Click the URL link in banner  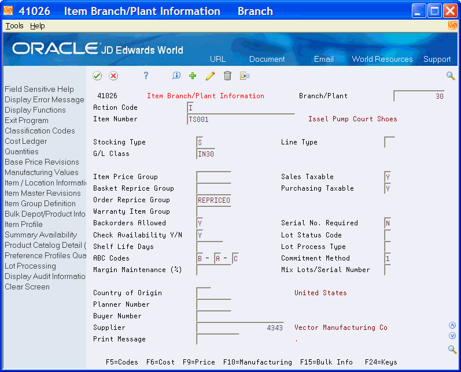[217, 59]
